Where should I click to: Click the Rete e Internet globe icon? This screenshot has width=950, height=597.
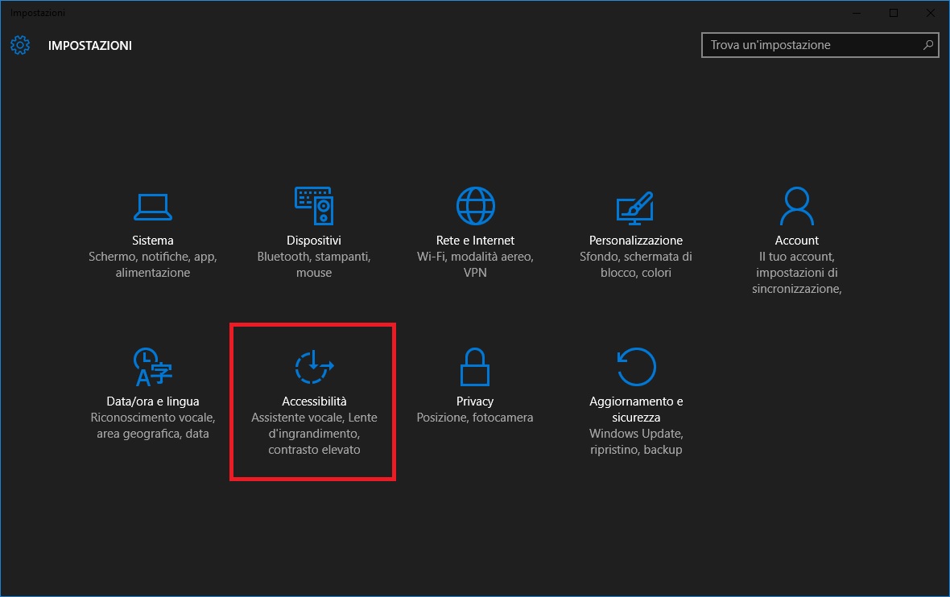coord(475,207)
